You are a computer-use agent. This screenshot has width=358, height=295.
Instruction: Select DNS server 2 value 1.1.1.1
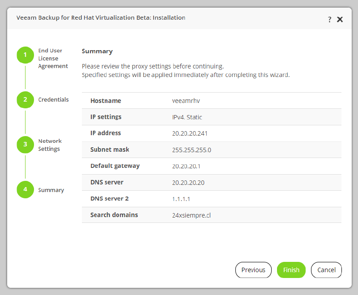point(181,199)
